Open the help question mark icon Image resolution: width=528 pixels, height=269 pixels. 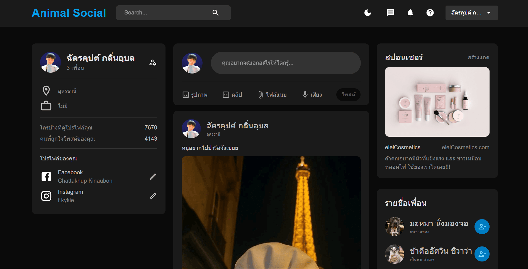[x=430, y=13]
